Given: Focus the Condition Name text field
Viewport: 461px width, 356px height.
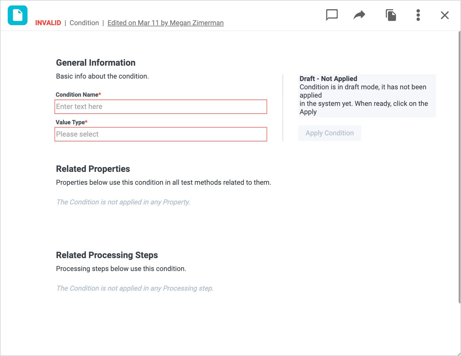Looking at the screenshot, I should (161, 107).
